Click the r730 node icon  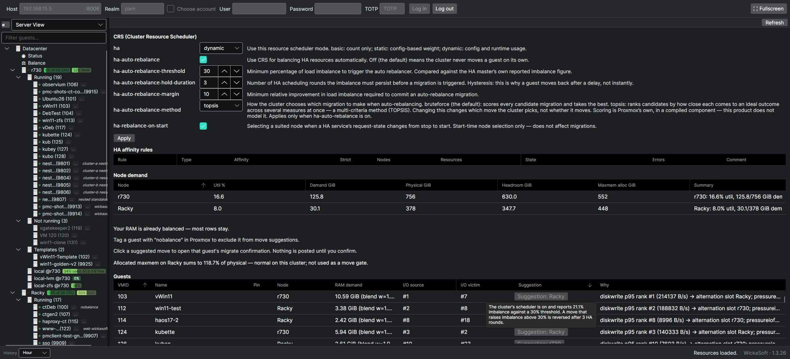click(24, 70)
